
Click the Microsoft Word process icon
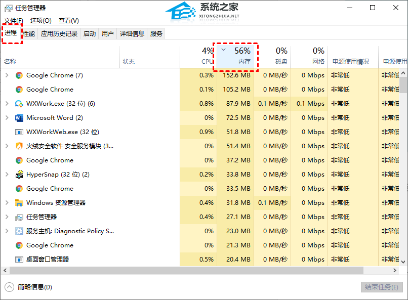[x=19, y=118]
